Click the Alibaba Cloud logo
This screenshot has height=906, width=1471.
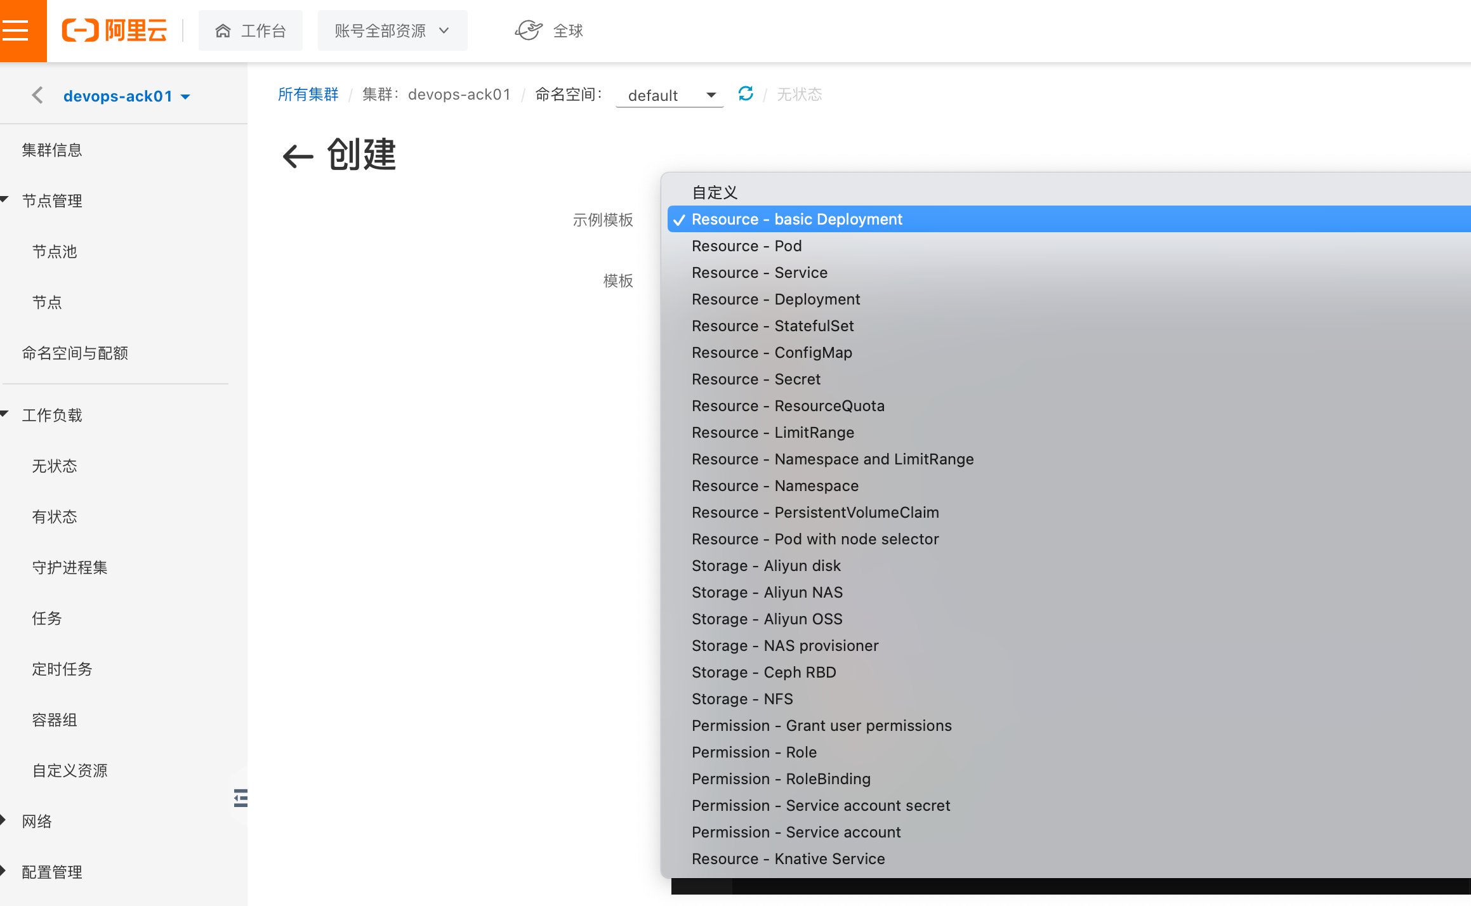[115, 30]
